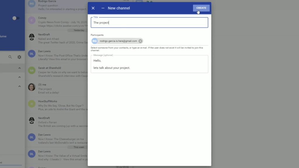This screenshot has width=299, height=168.
Task: Click the optional Message text area
Action: (x=149, y=64)
